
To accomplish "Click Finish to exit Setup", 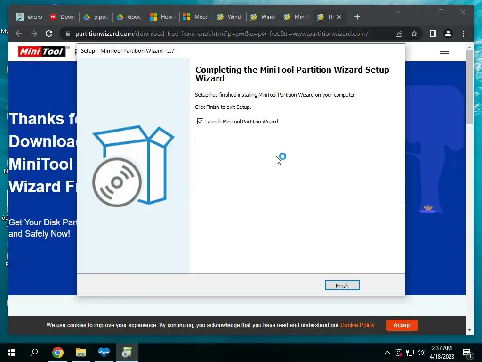I will (x=342, y=285).
